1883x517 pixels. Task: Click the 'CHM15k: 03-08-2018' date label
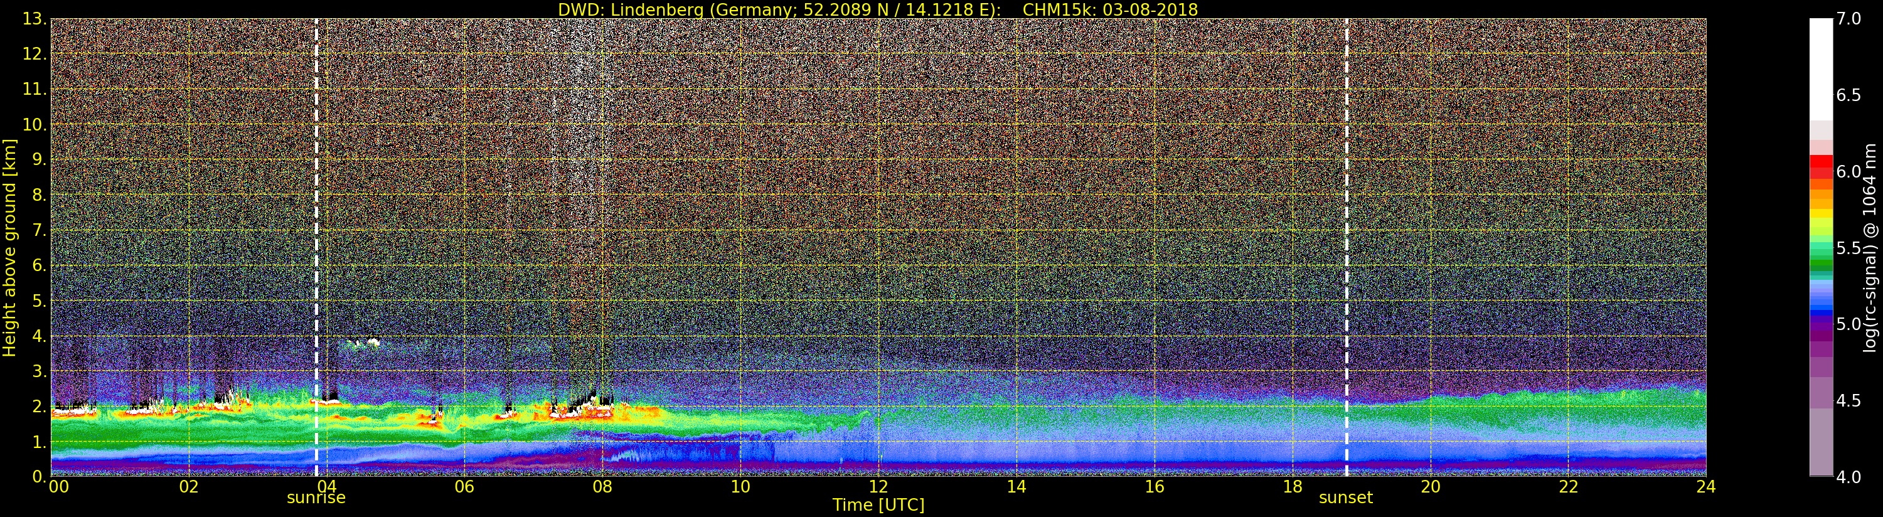pyautogui.click(x=1111, y=9)
